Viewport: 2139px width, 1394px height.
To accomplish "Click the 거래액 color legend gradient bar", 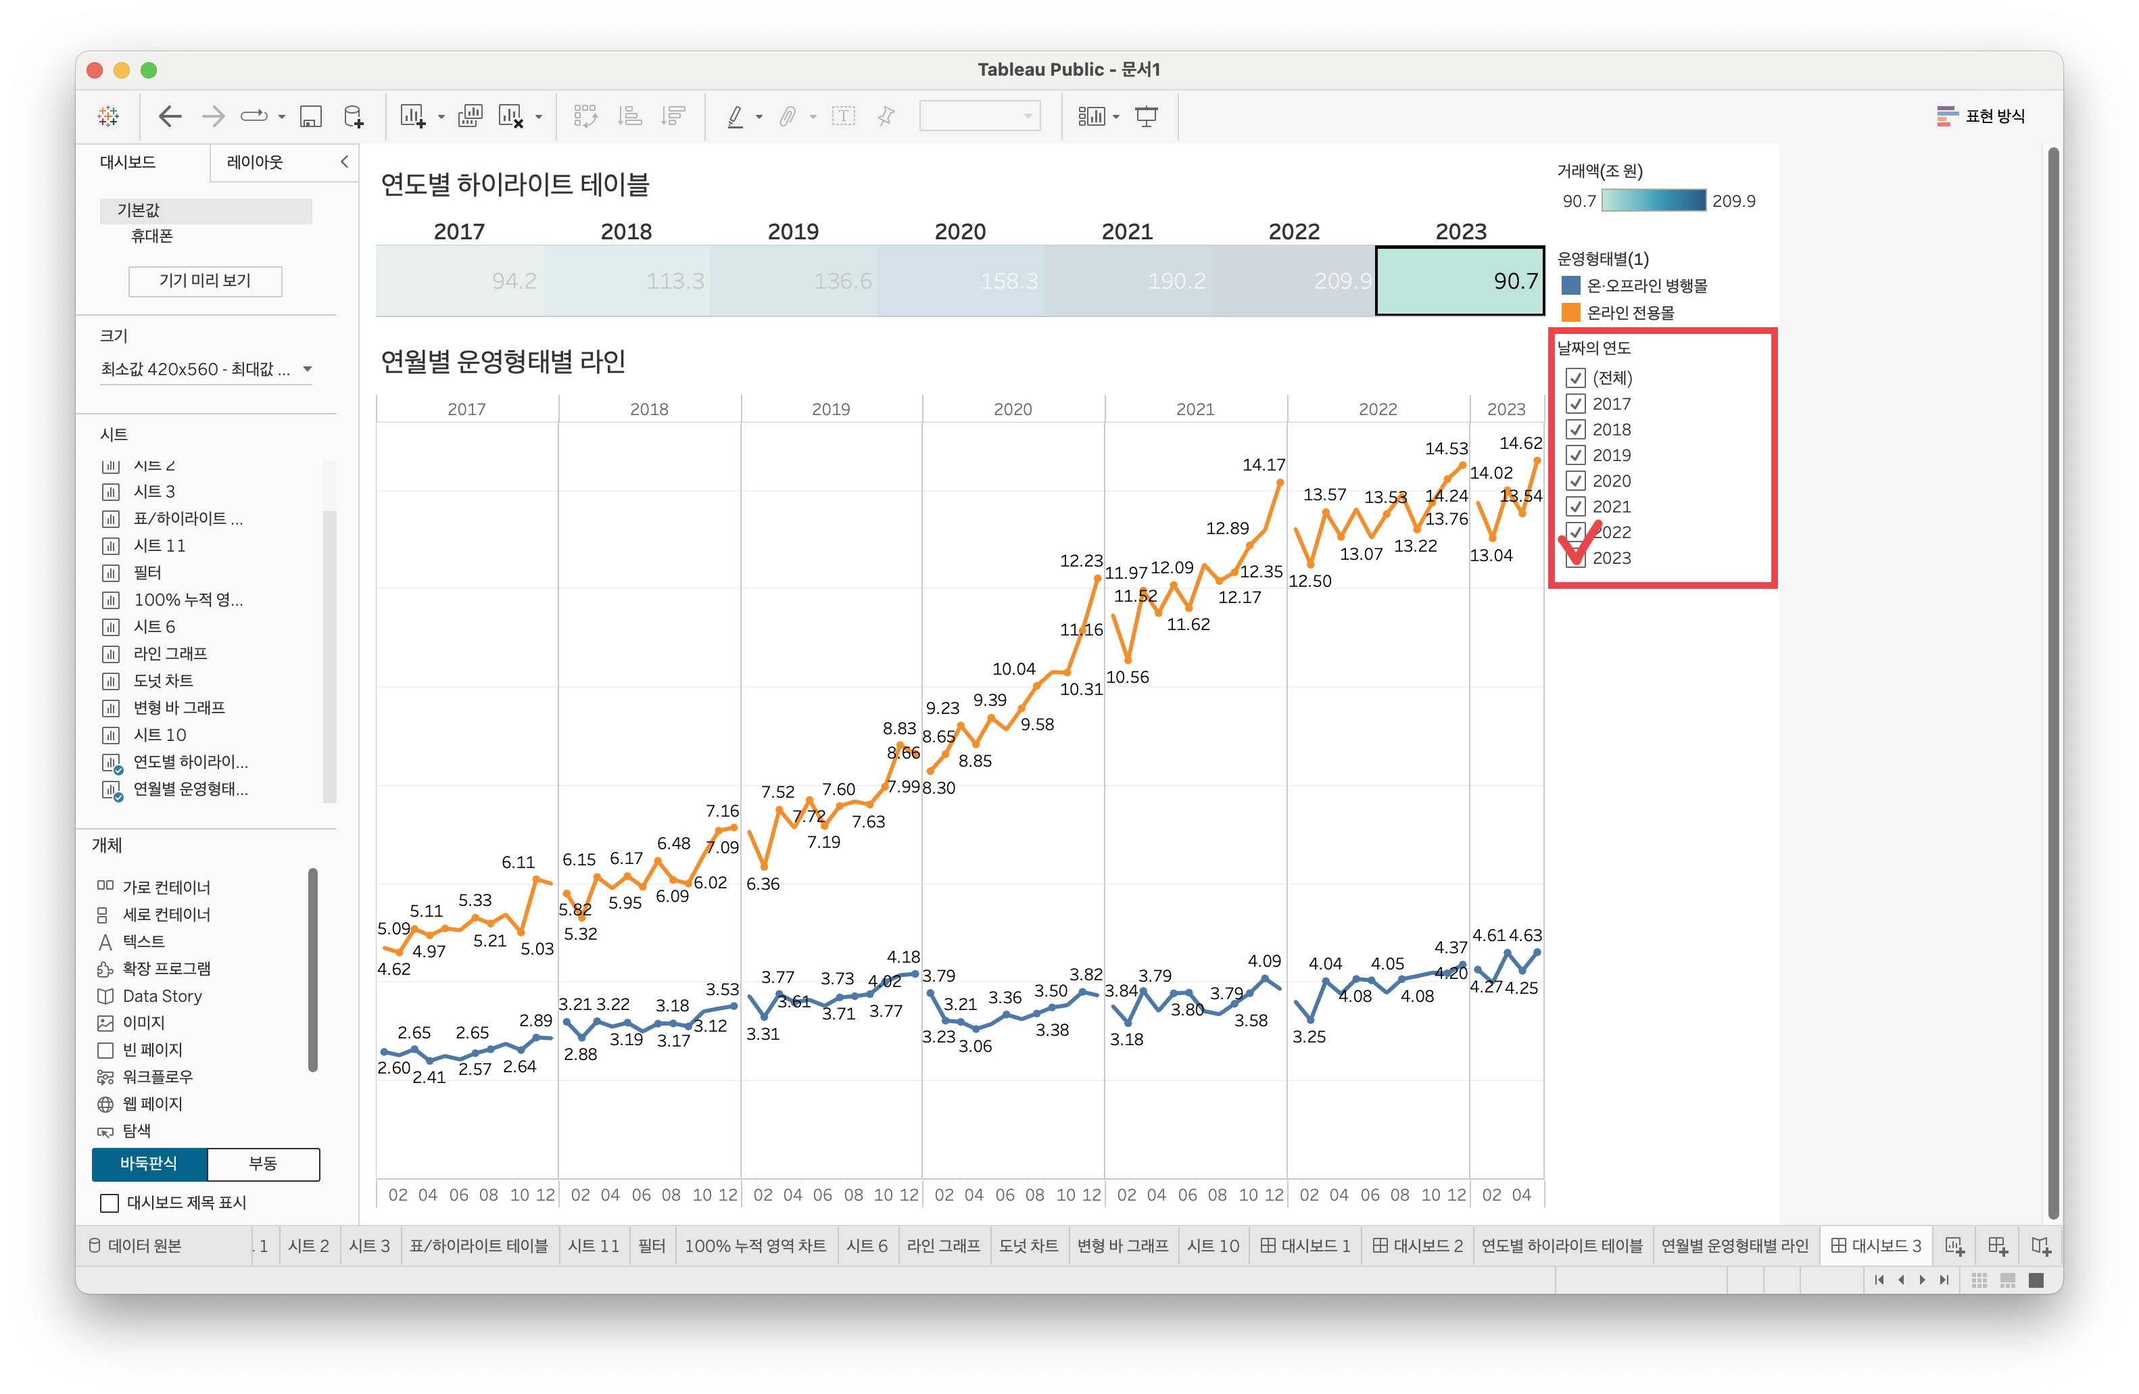I will pos(1653,200).
